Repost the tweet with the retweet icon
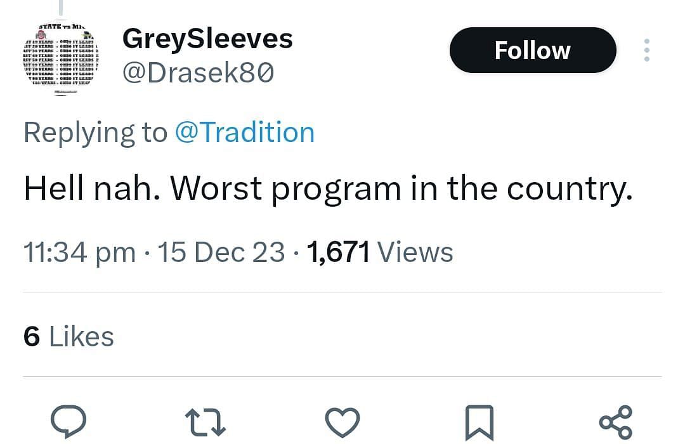This screenshot has width=685, height=444. tap(205, 422)
